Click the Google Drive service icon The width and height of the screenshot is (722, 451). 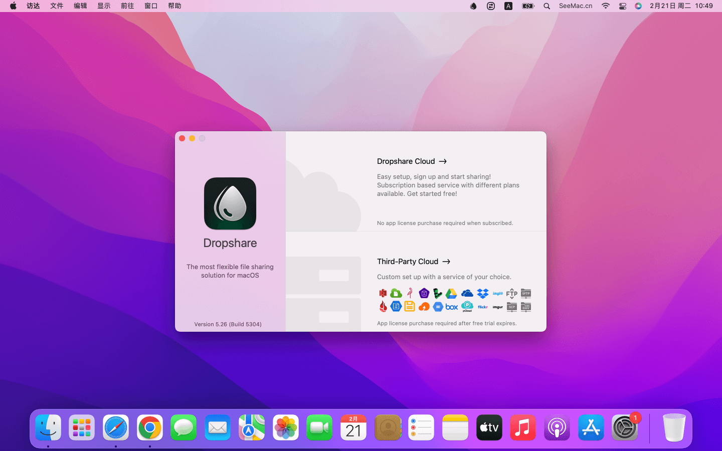[451, 294]
